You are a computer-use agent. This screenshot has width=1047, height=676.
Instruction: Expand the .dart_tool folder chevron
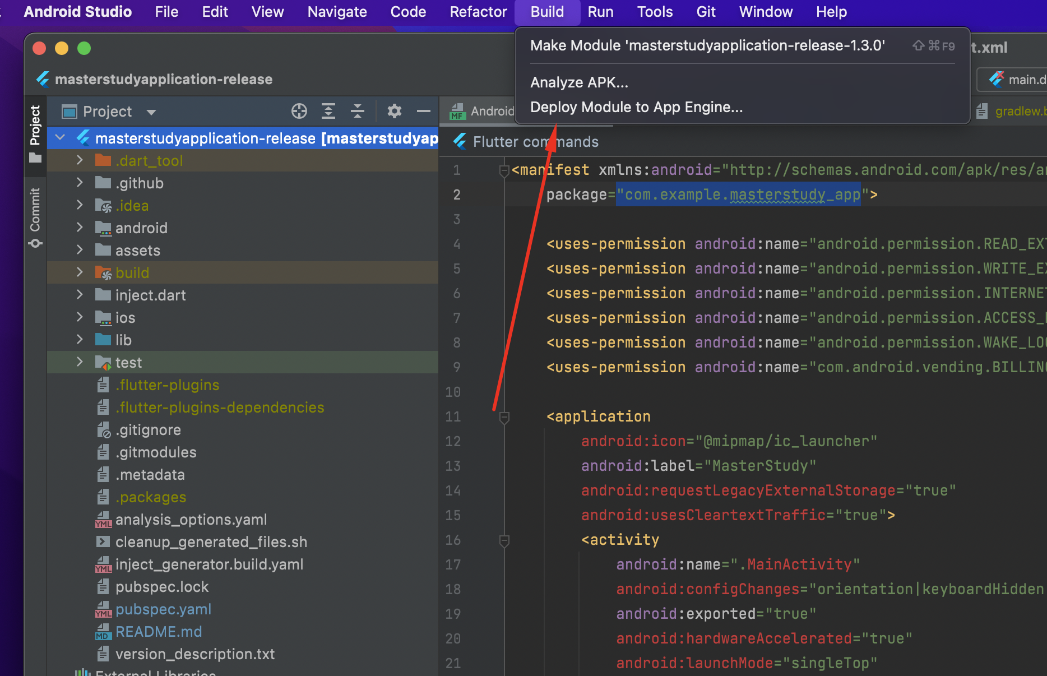point(80,160)
